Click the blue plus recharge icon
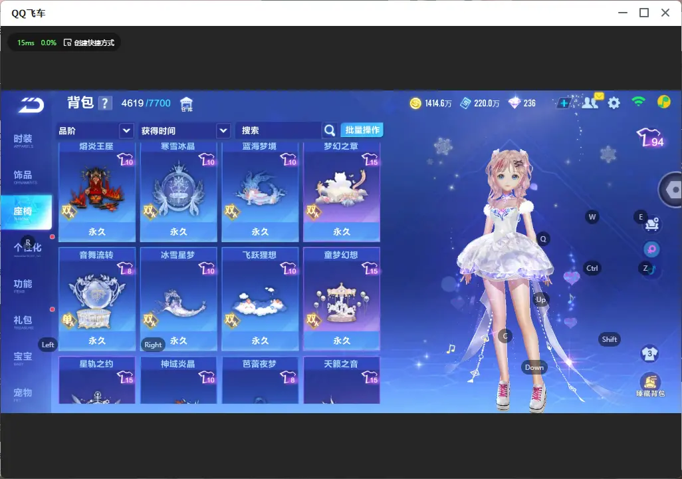Viewport: 682px width, 479px height. coord(564,103)
